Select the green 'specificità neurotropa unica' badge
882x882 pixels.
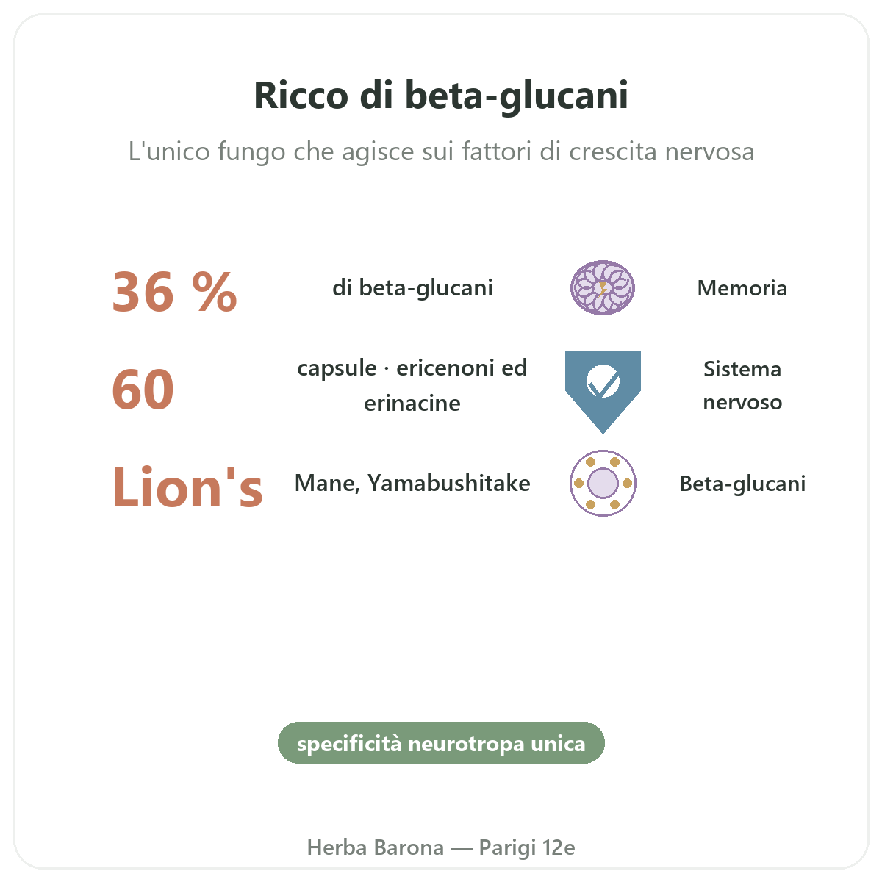(441, 743)
